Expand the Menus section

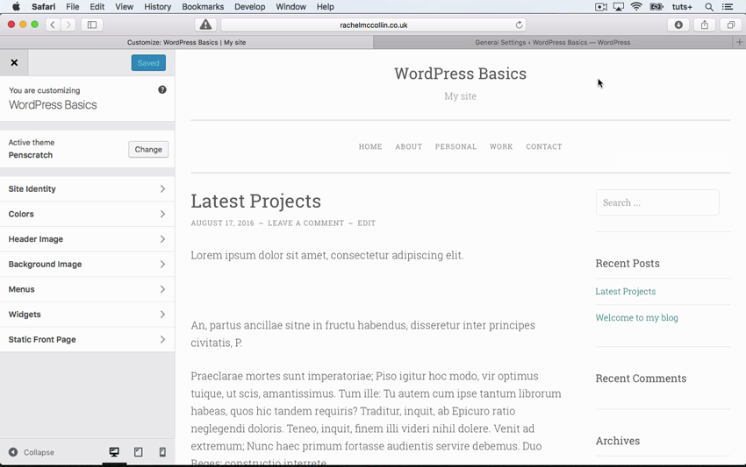pos(87,289)
